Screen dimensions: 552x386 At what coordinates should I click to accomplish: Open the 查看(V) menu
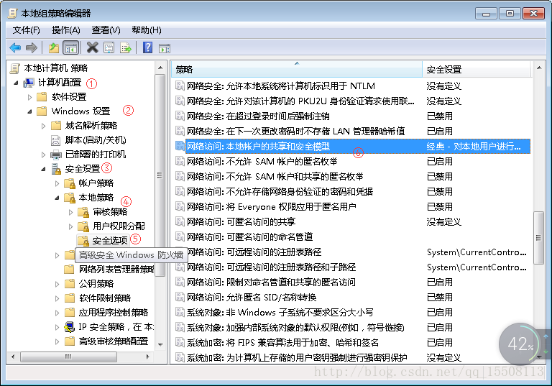[x=106, y=30]
